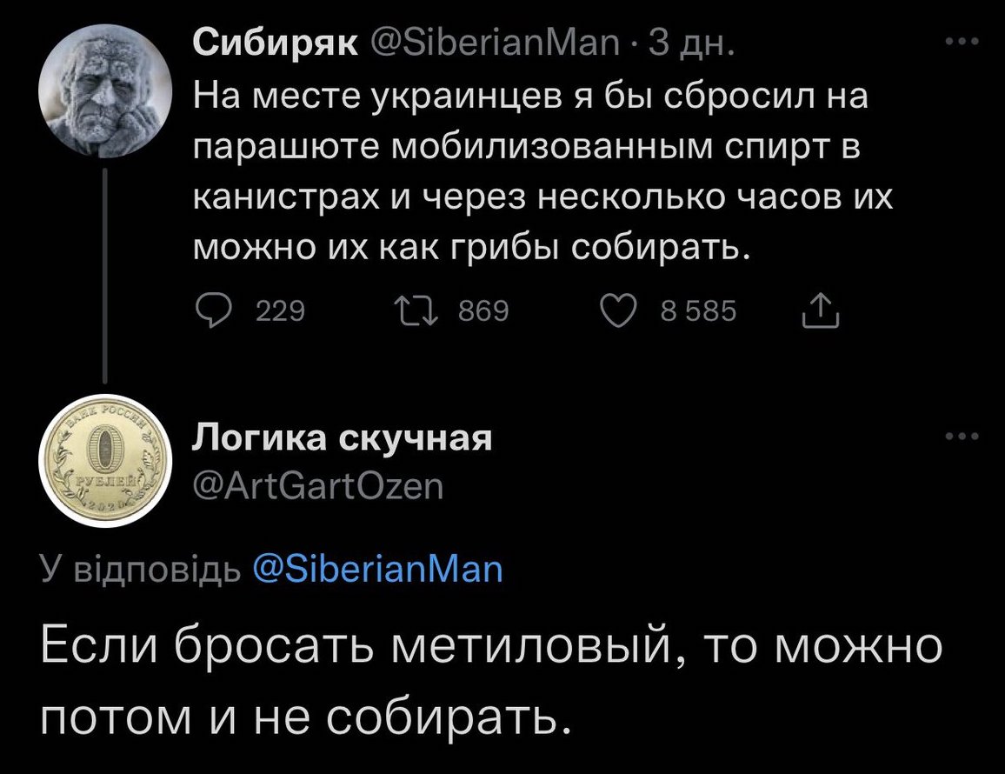Open the @ArtGartOzen handle
The width and height of the screenshot is (1005, 774).
tap(317, 489)
